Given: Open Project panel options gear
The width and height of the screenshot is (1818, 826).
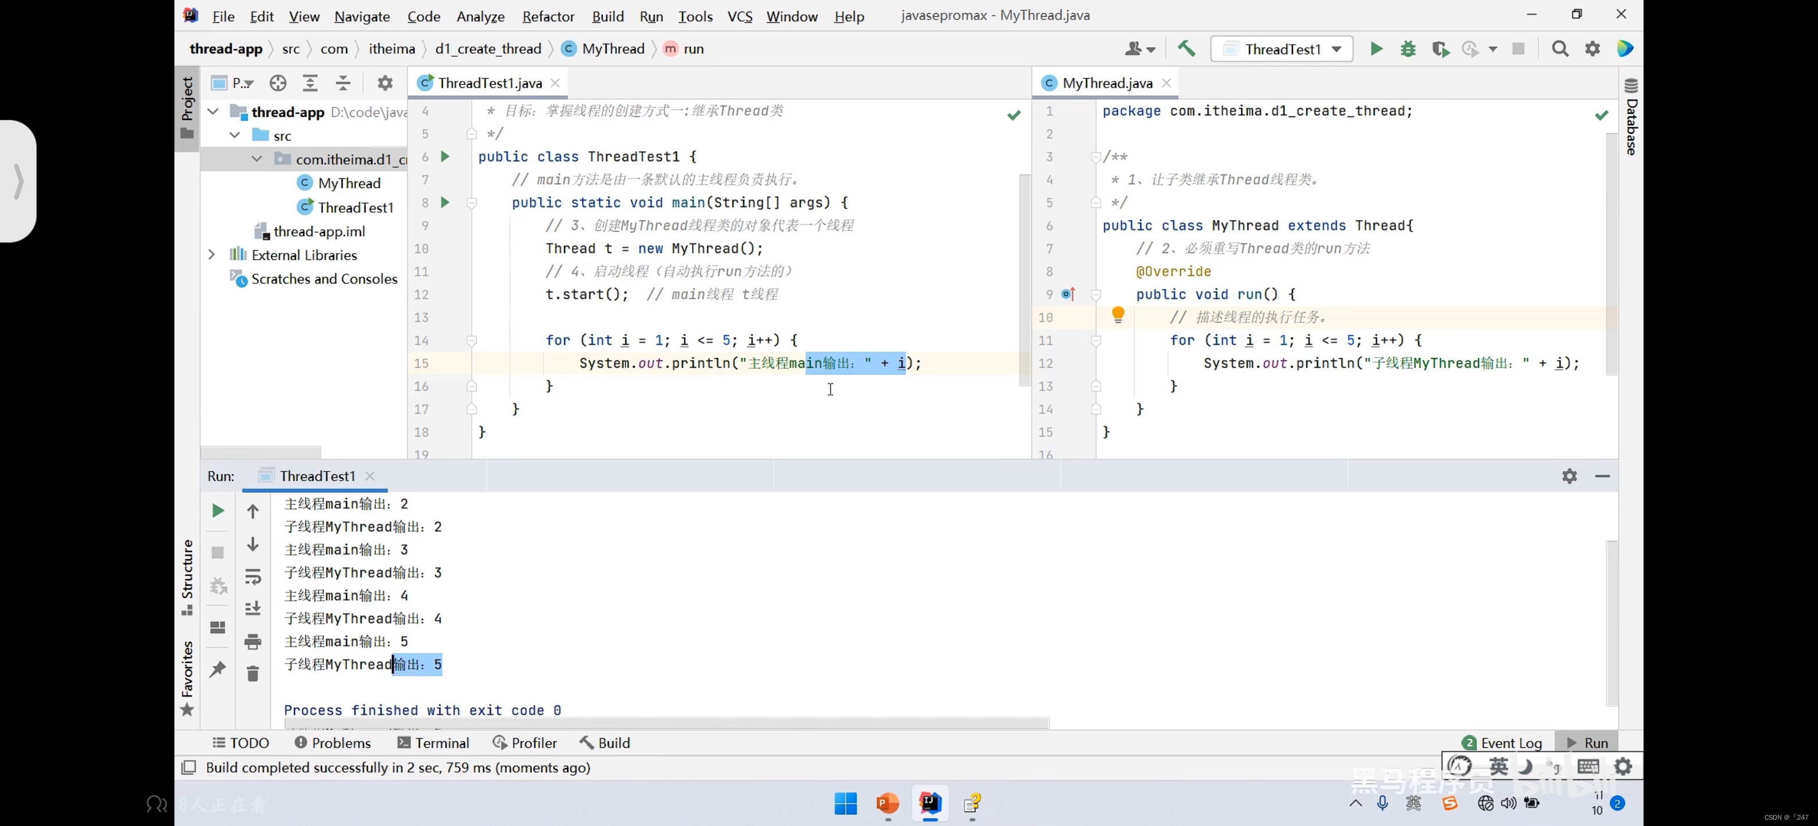Looking at the screenshot, I should [x=384, y=83].
